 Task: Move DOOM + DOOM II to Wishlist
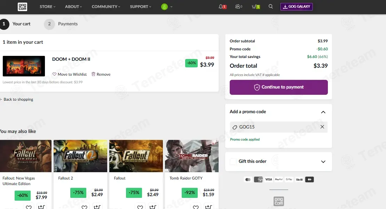click(x=69, y=74)
